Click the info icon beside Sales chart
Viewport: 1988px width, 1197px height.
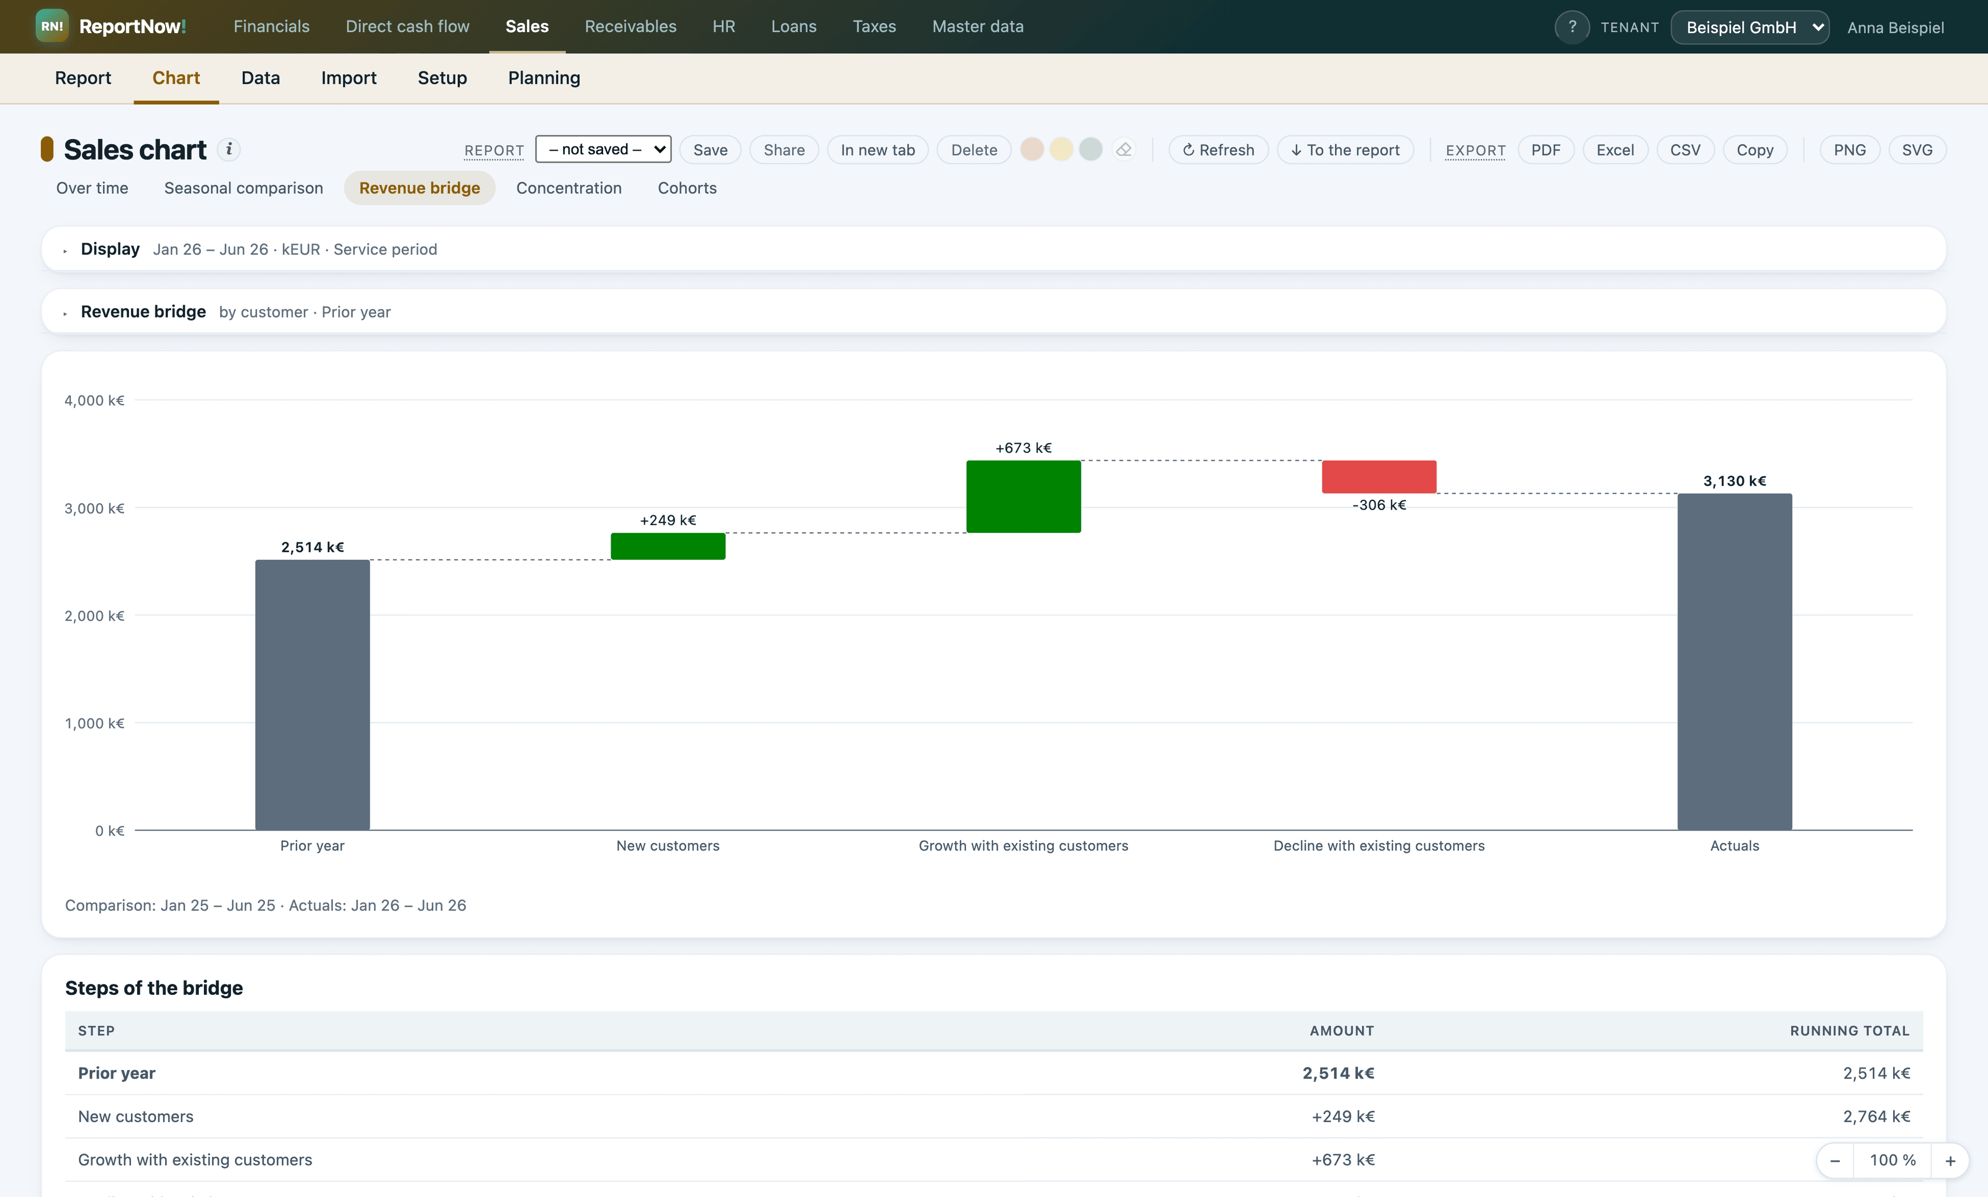[x=229, y=149]
